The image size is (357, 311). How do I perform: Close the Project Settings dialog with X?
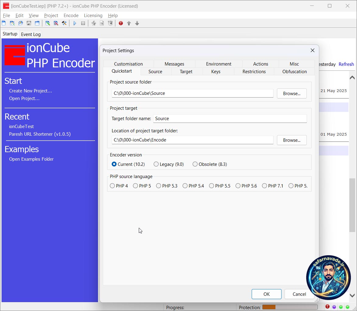[x=312, y=50]
